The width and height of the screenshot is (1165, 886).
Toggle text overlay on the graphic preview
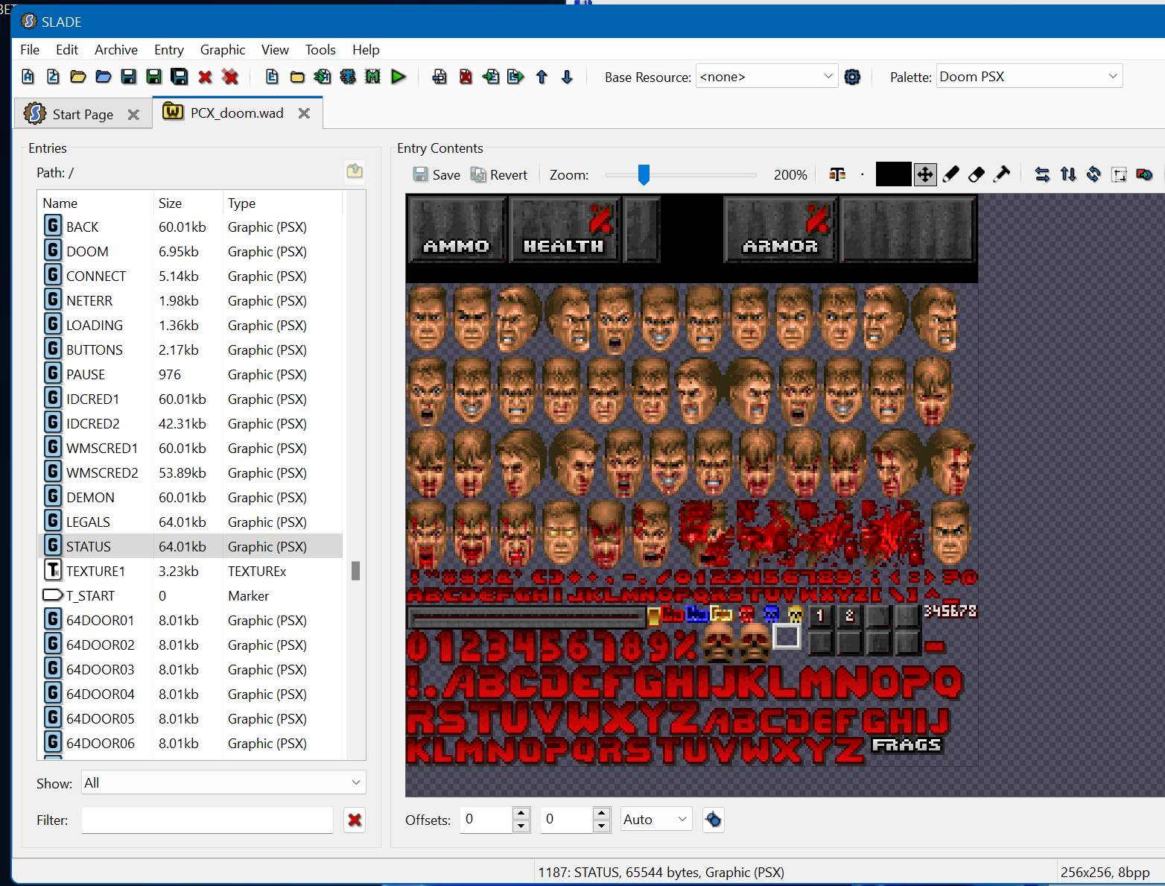837,174
